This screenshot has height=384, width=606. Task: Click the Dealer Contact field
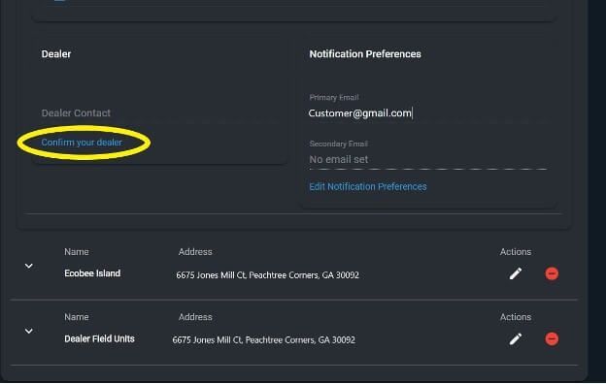(x=159, y=113)
